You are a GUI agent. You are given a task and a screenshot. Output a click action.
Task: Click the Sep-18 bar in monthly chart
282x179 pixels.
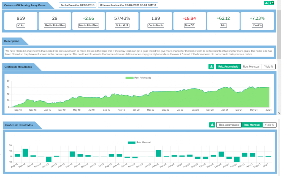[x=25, y=153]
